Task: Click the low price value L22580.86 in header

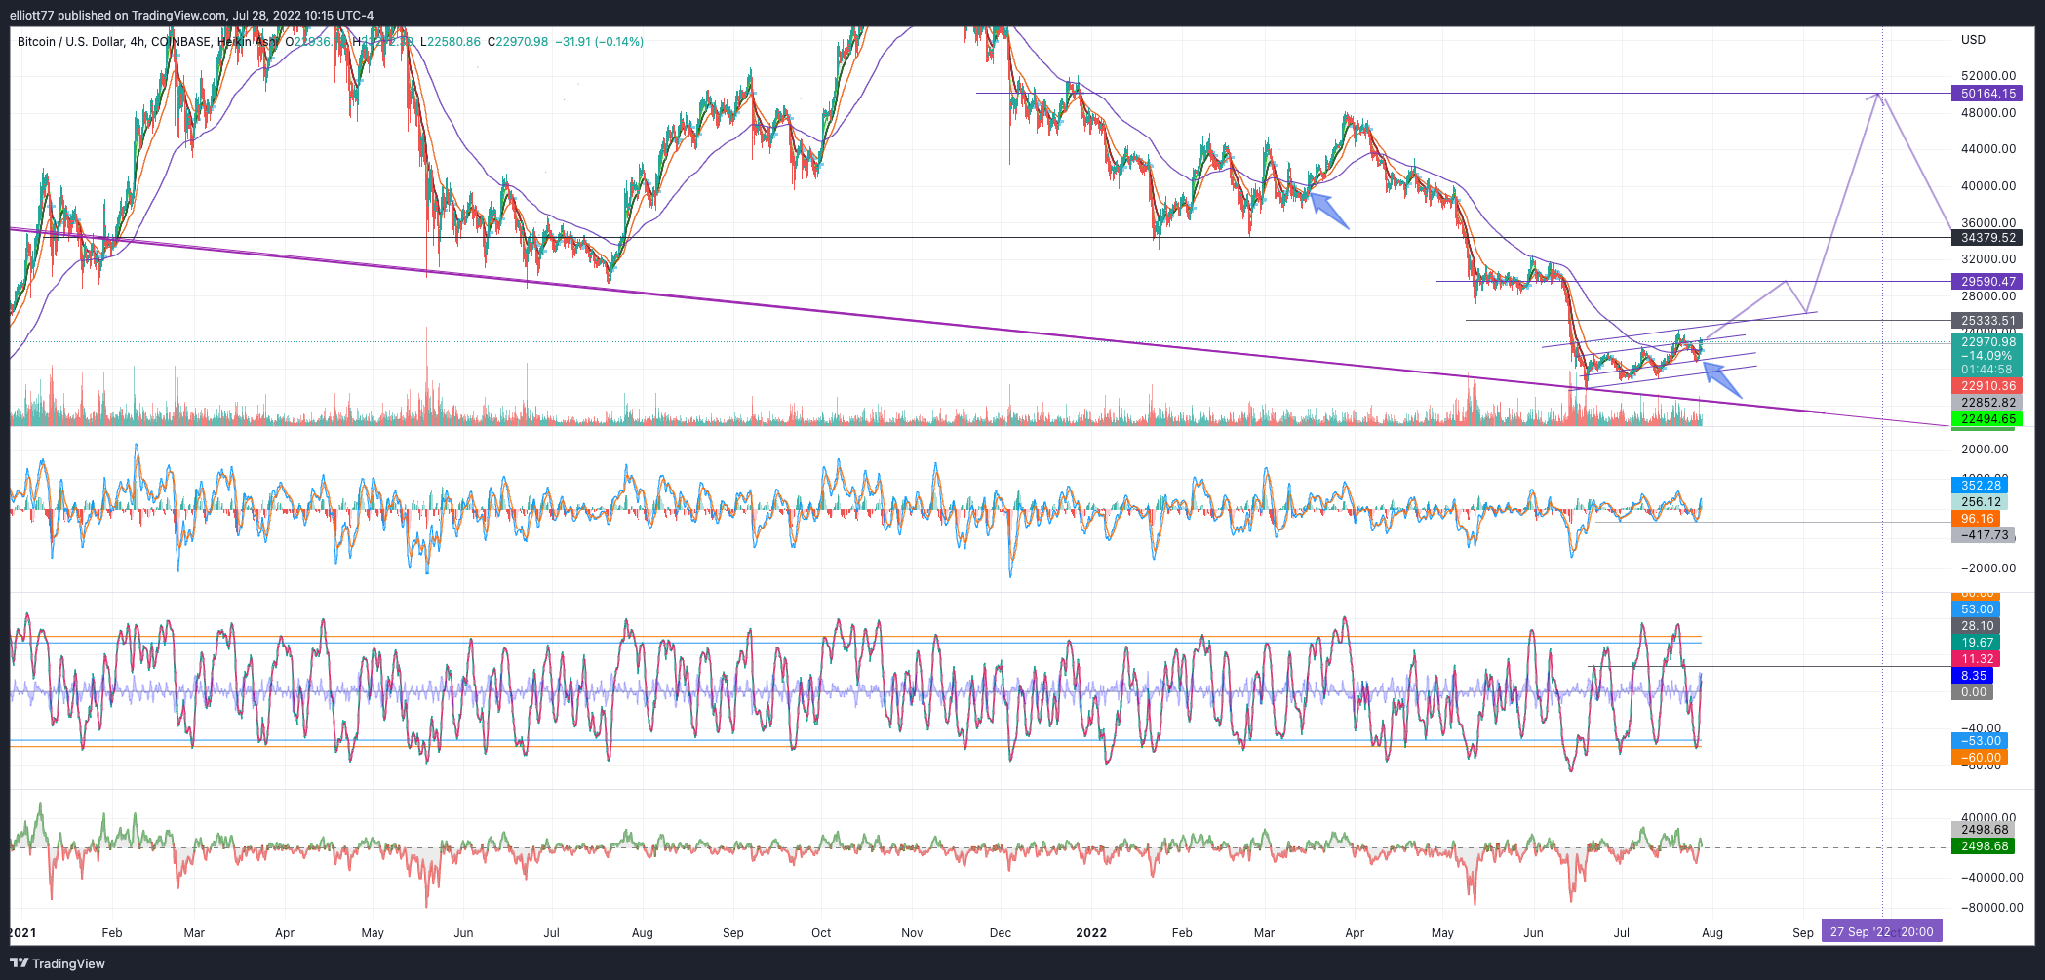Action: tap(452, 42)
